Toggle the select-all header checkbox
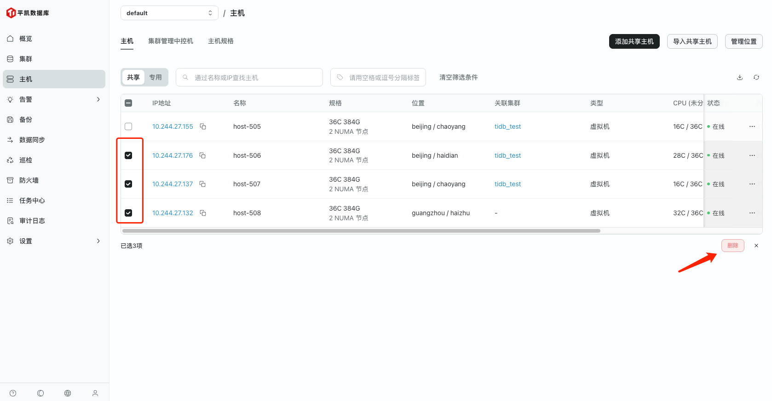 click(x=128, y=103)
